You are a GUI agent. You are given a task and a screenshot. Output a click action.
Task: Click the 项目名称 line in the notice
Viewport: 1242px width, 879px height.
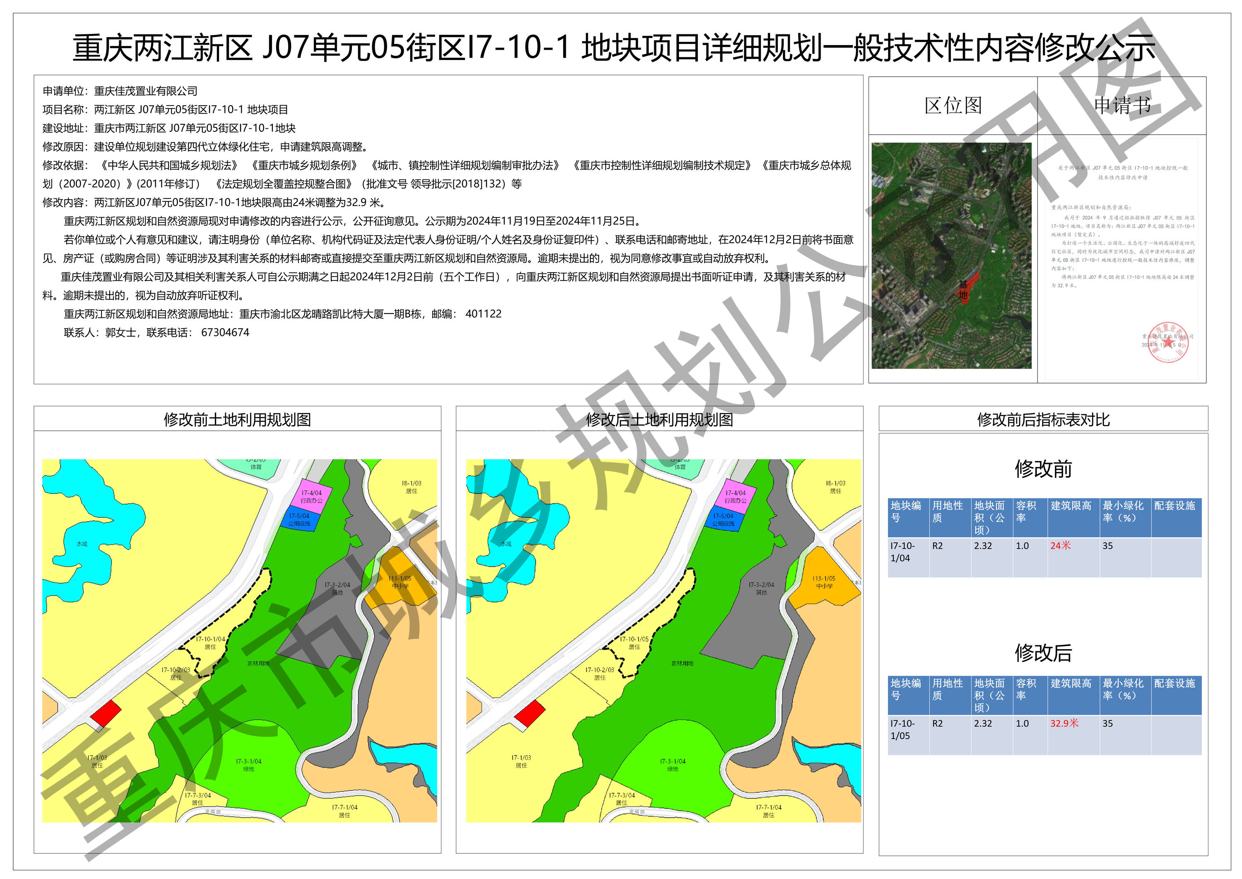pos(166,109)
